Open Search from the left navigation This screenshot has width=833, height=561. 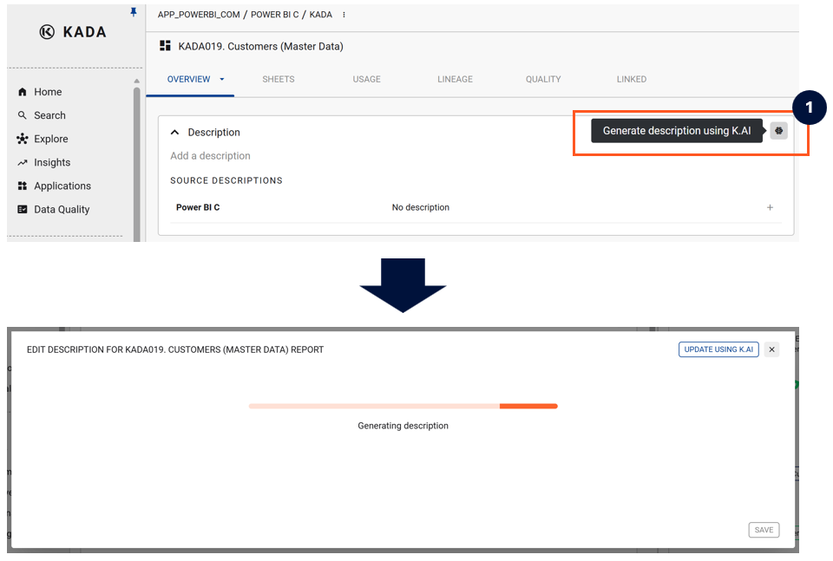(49, 115)
